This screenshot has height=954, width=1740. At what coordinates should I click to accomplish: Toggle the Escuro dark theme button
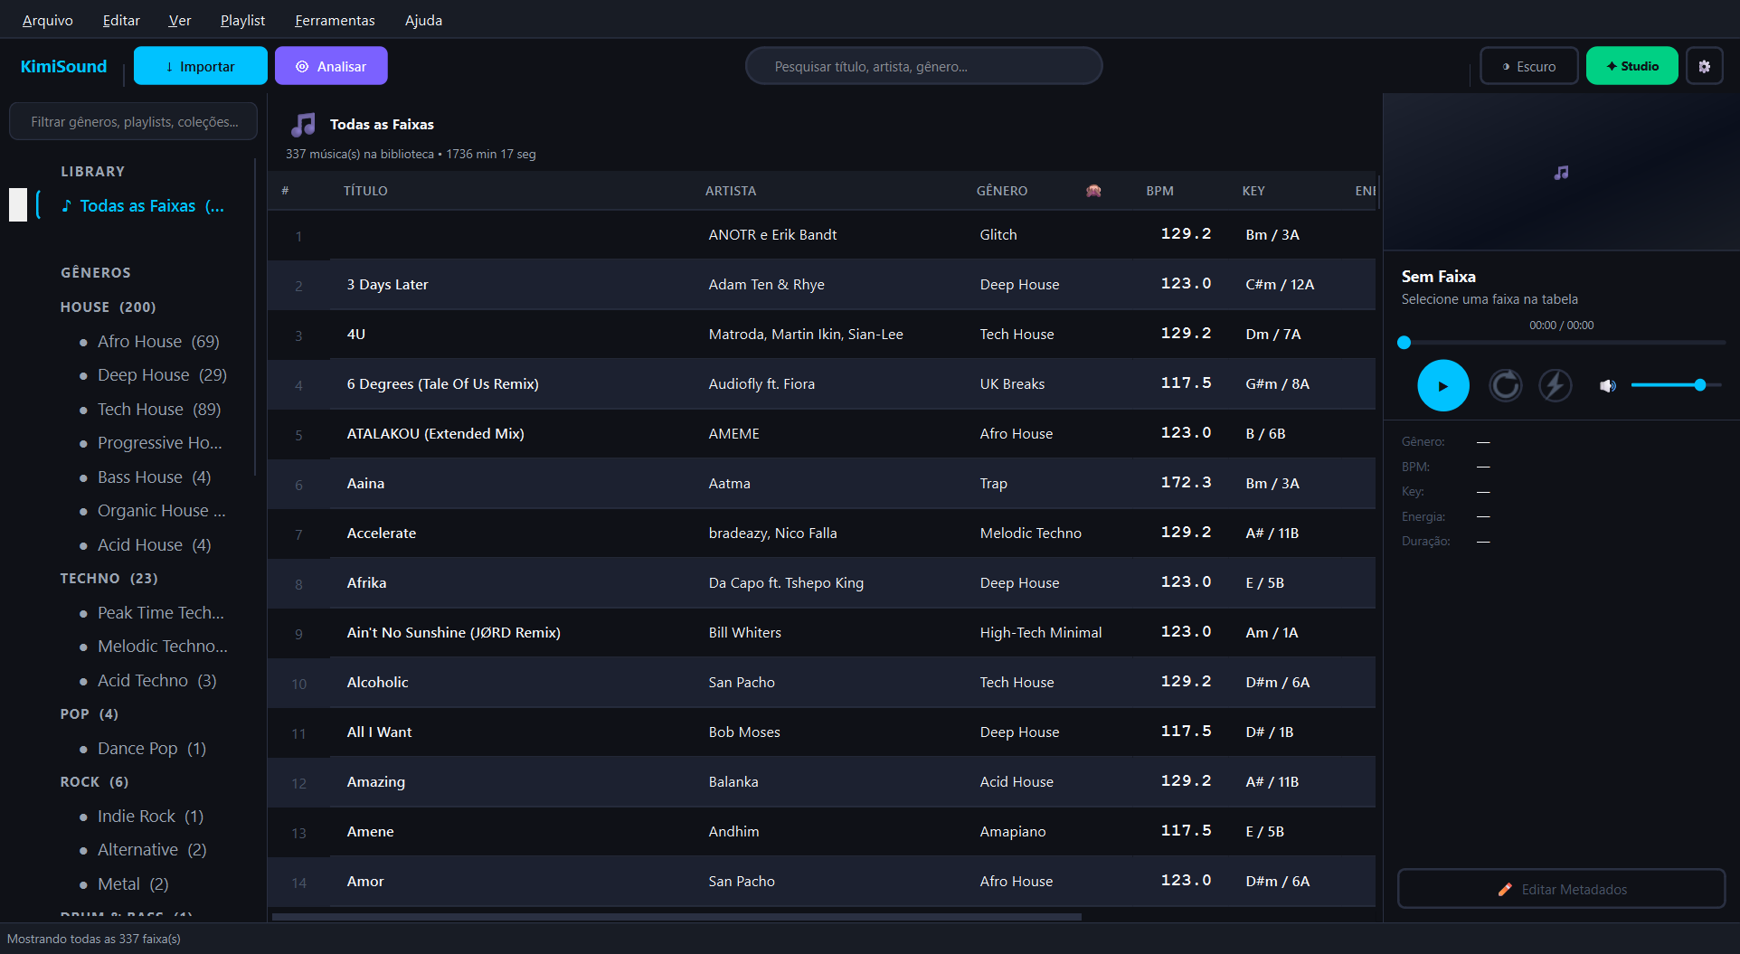click(1528, 66)
